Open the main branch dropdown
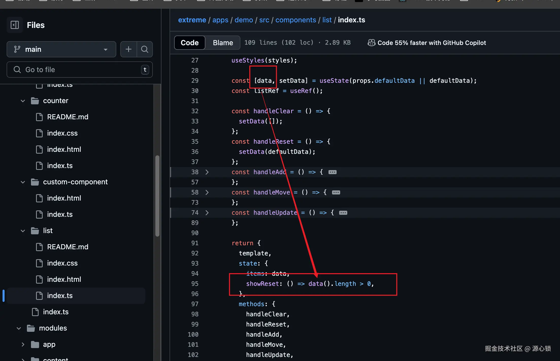 [61, 49]
